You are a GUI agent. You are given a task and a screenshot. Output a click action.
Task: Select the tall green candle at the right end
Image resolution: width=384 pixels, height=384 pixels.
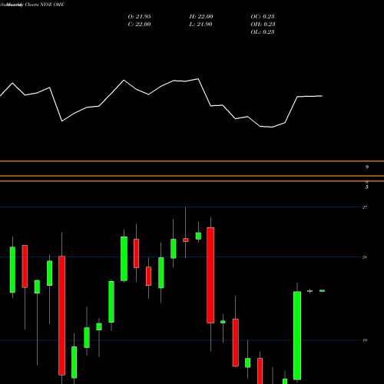click(297, 336)
